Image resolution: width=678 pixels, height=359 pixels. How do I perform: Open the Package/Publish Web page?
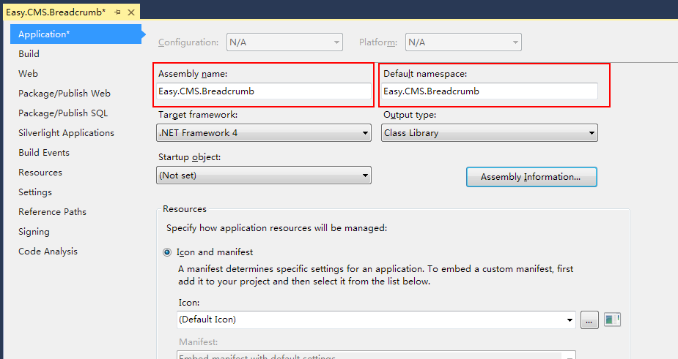pyautogui.click(x=64, y=94)
